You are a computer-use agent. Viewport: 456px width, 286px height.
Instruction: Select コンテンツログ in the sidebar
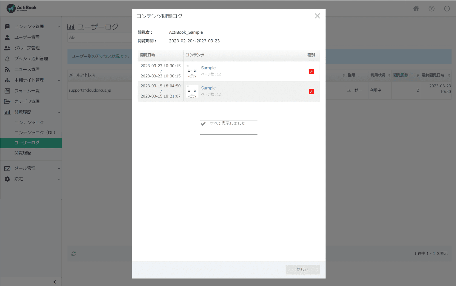(x=29, y=123)
